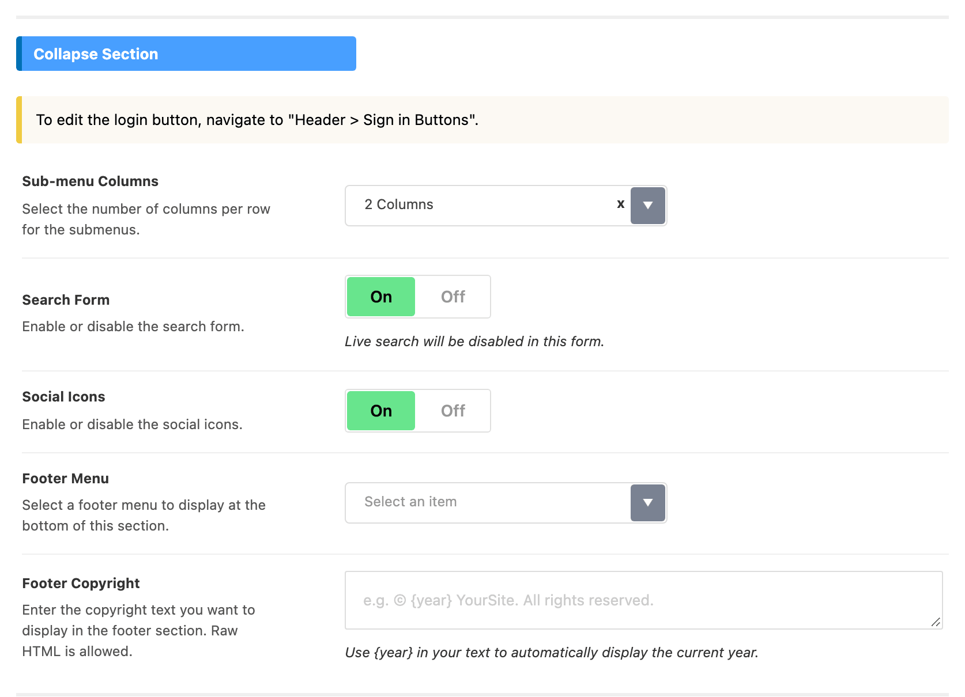The height and width of the screenshot is (697, 965).
Task: Click the 'Social Icons' label
Action: pos(63,397)
